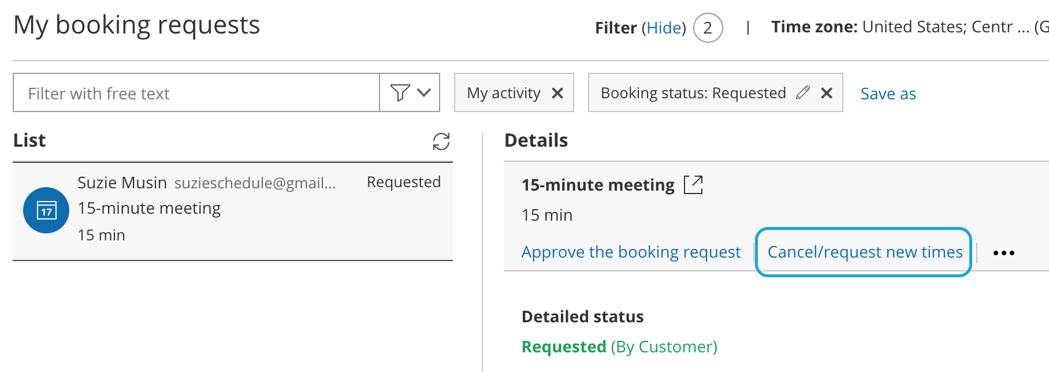Remove the My activity filter chip
Screen dimensions: 1049x372
(x=557, y=93)
